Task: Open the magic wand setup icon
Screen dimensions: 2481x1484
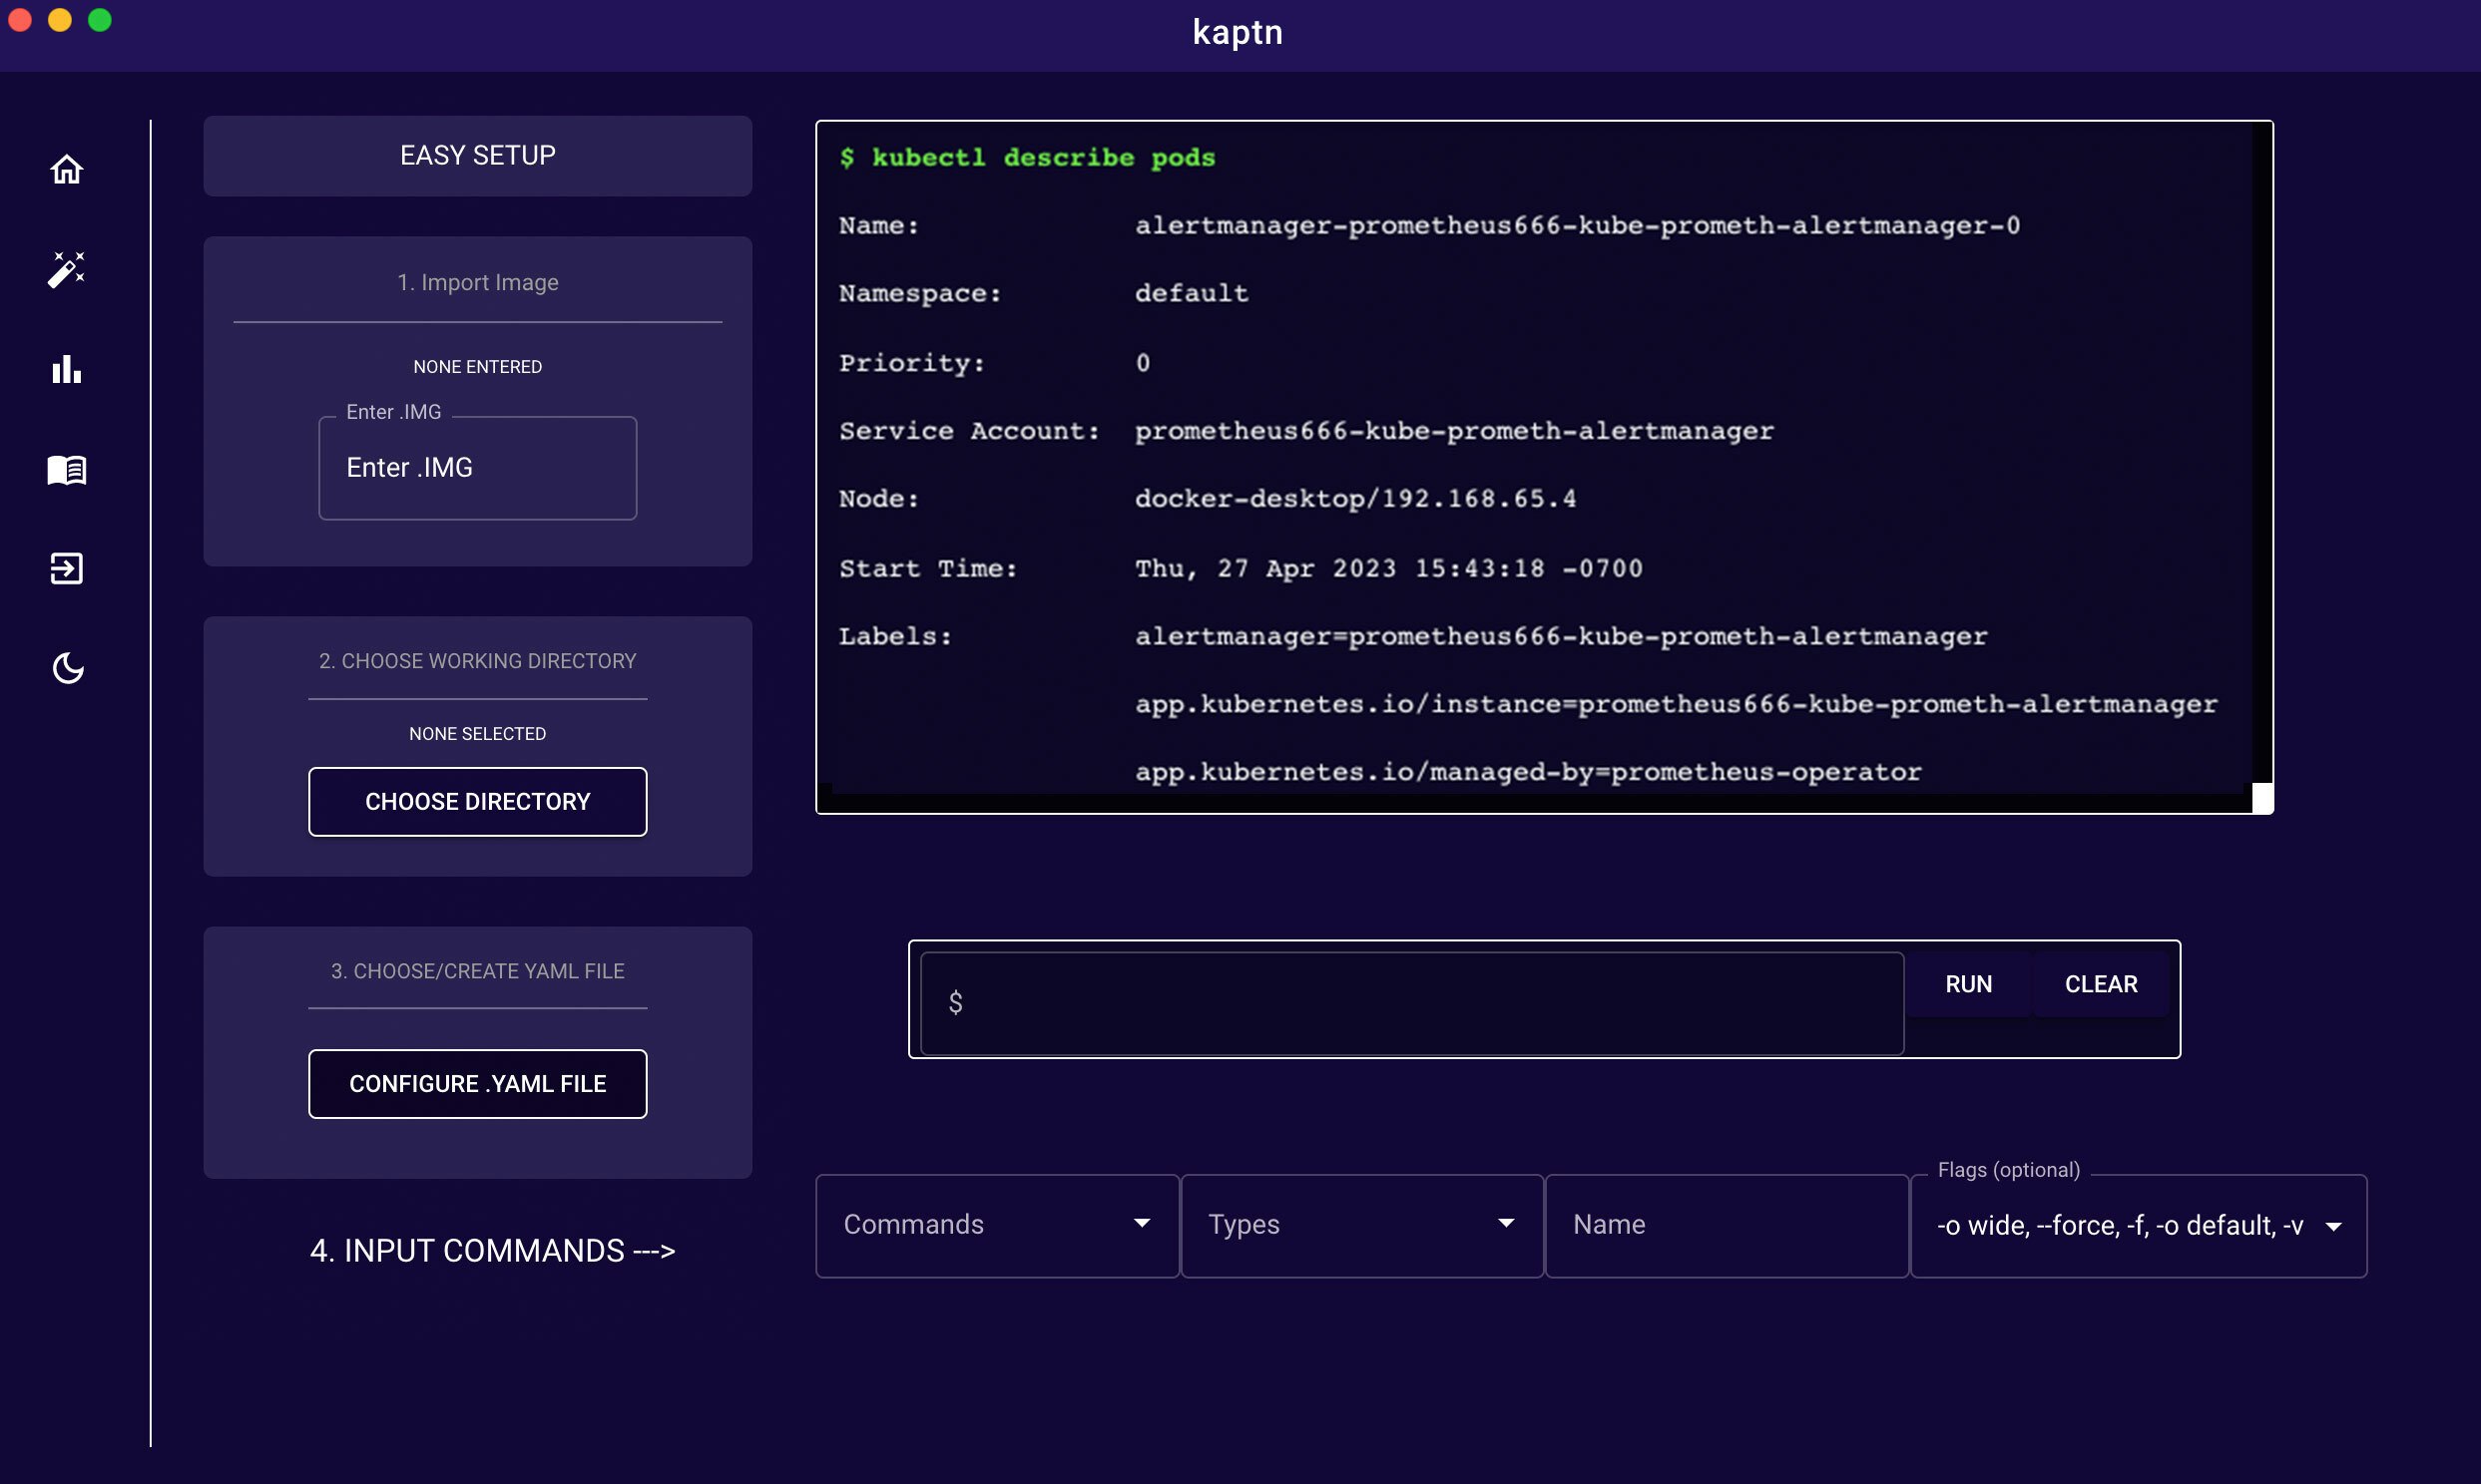Action: 66,269
